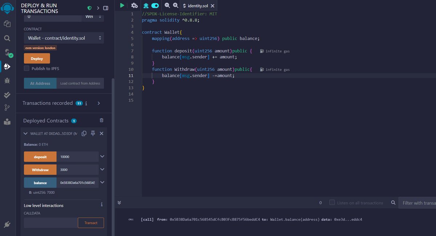Collapse the terminal with double-chevron icon

(x=120, y=203)
